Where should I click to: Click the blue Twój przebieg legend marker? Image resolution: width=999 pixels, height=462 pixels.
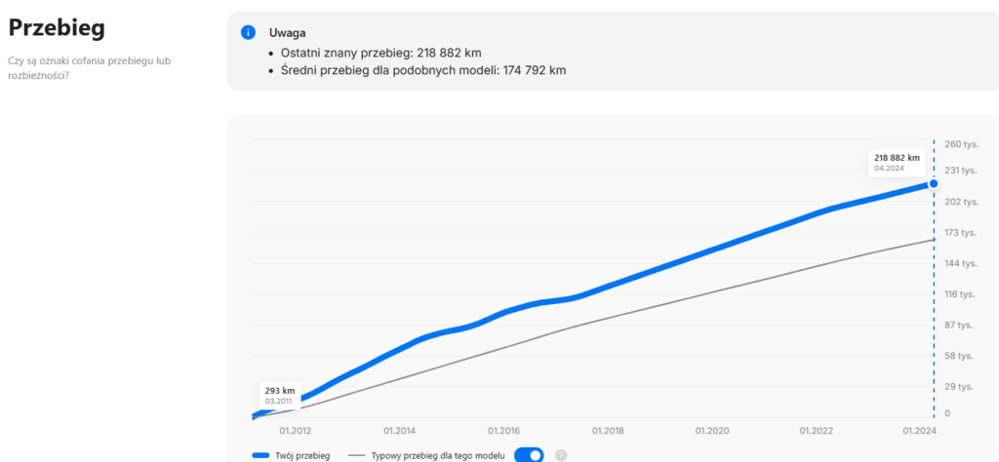(x=260, y=455)
